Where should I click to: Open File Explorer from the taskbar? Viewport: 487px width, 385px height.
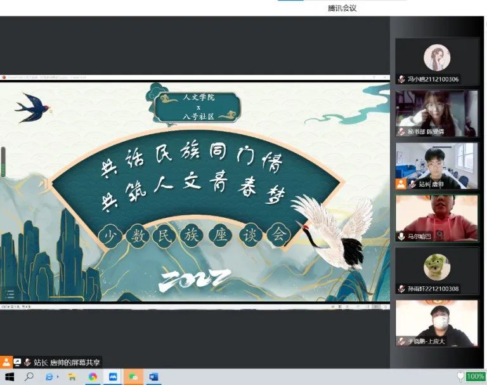pyautogui.click(x=72, y=377)
